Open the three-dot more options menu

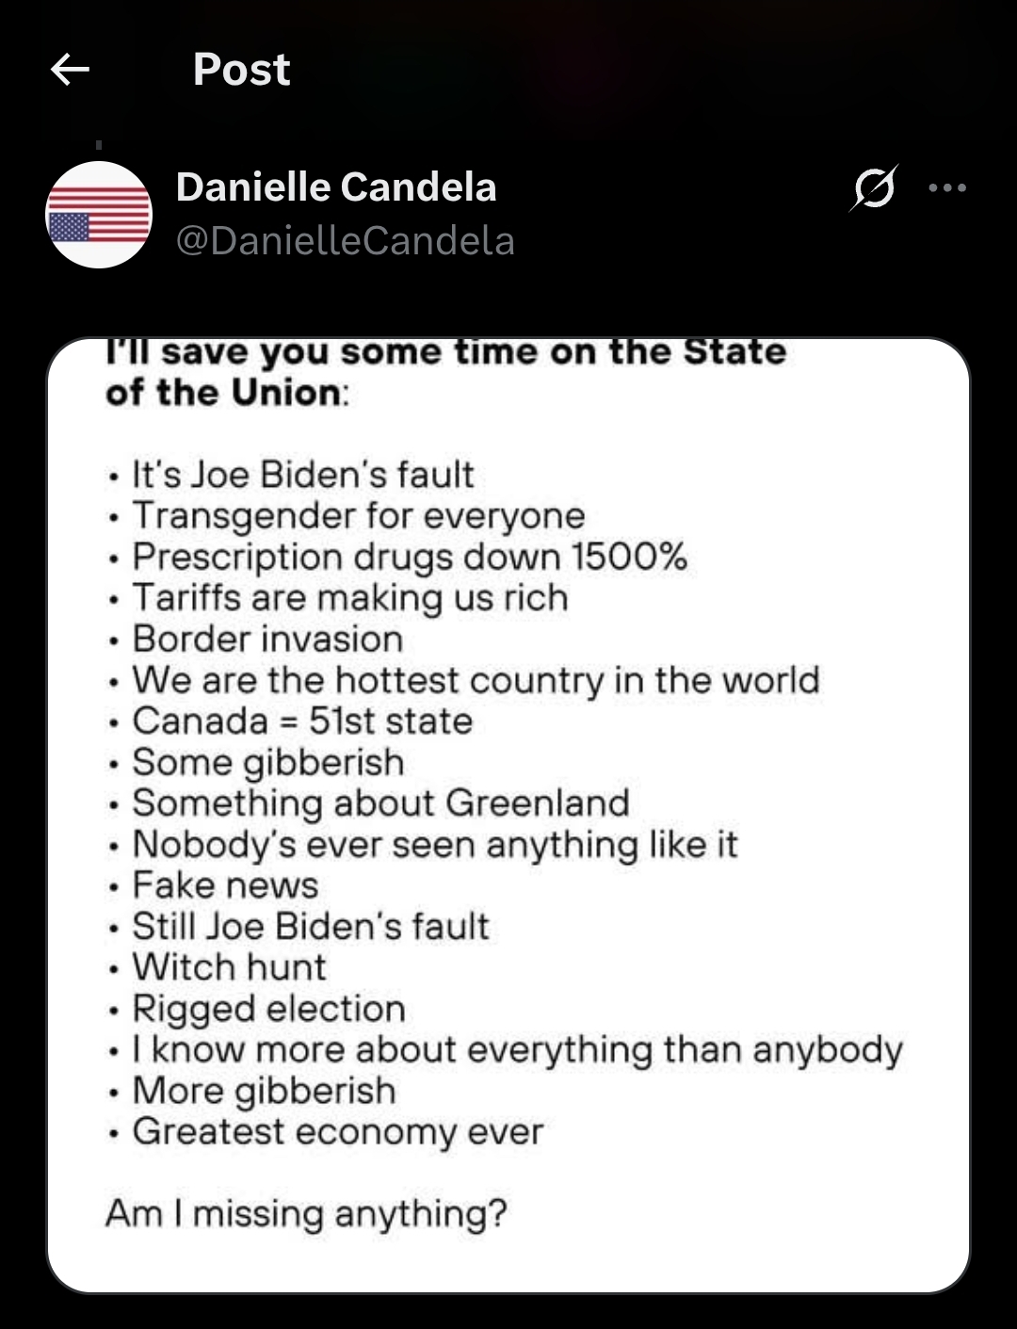(x=946, y=187)
